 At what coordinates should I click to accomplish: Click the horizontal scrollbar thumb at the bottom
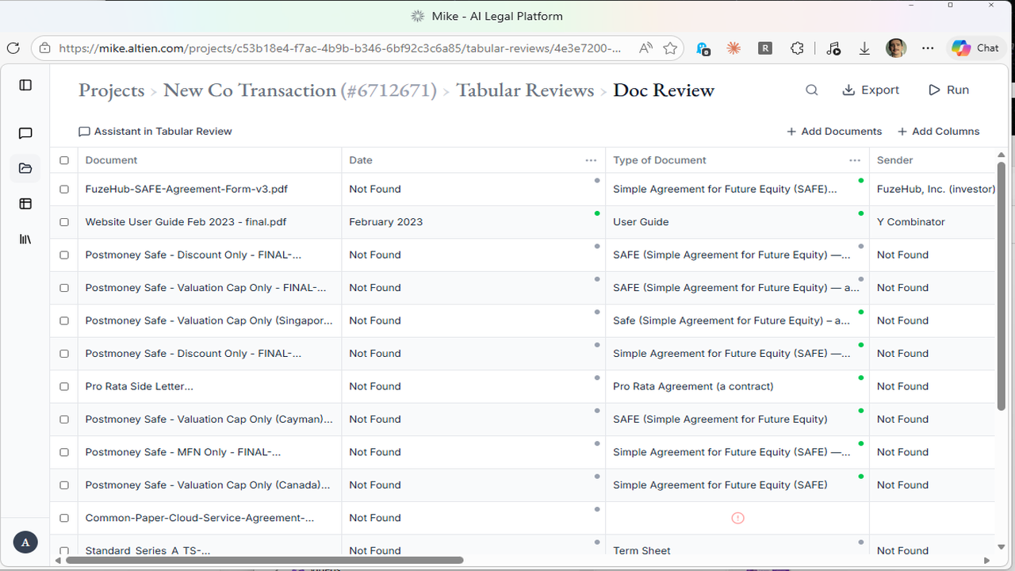click(x=265, y=560)
